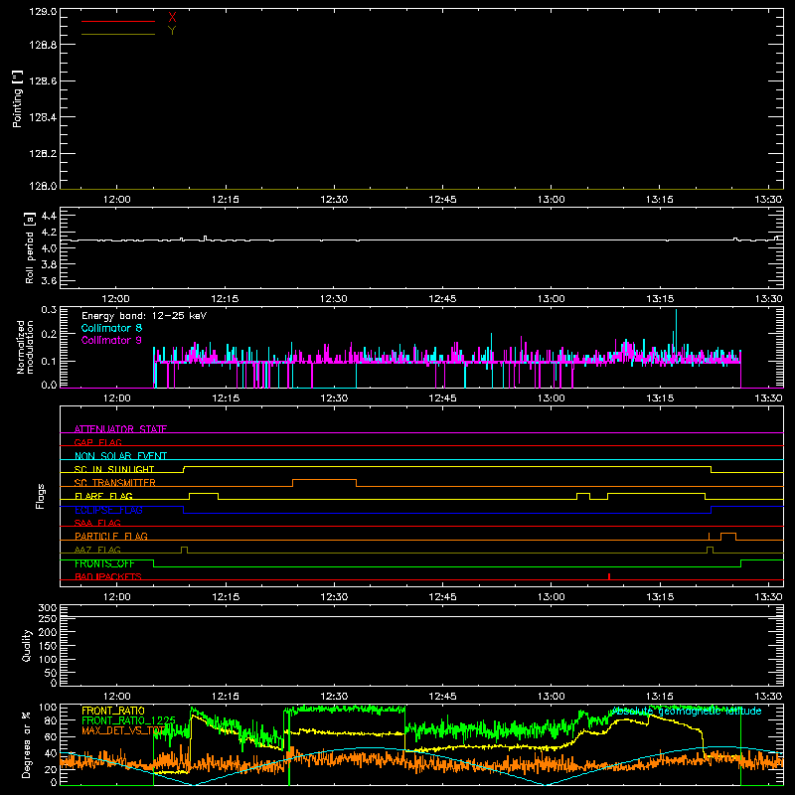Click 12:15 under the Pointing panel
The height and width of the screenshot is (795, 795).
pyautogui.click(x=226, y=200)
